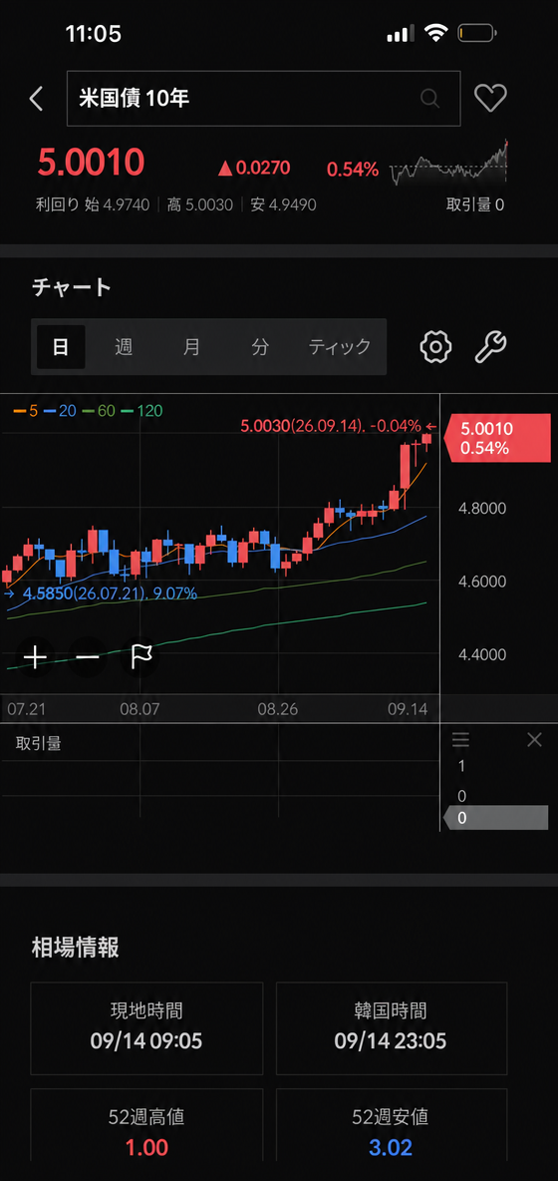Open chart settings gear icon

(x=434, y=346)
